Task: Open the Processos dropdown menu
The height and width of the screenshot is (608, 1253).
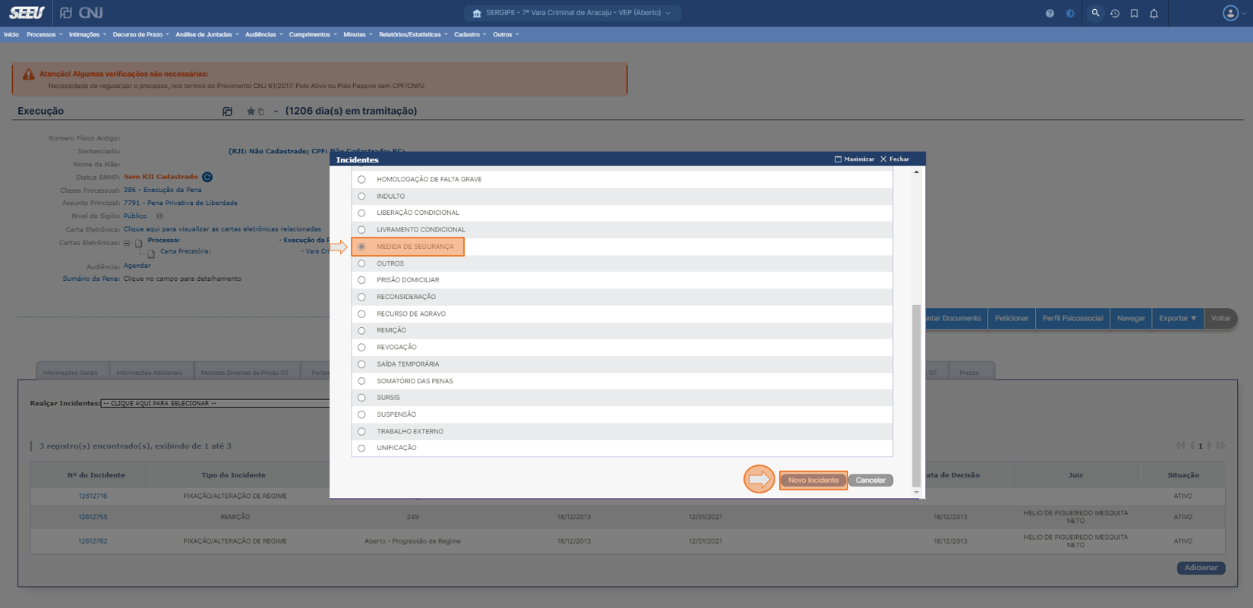Action: point(44,35)
